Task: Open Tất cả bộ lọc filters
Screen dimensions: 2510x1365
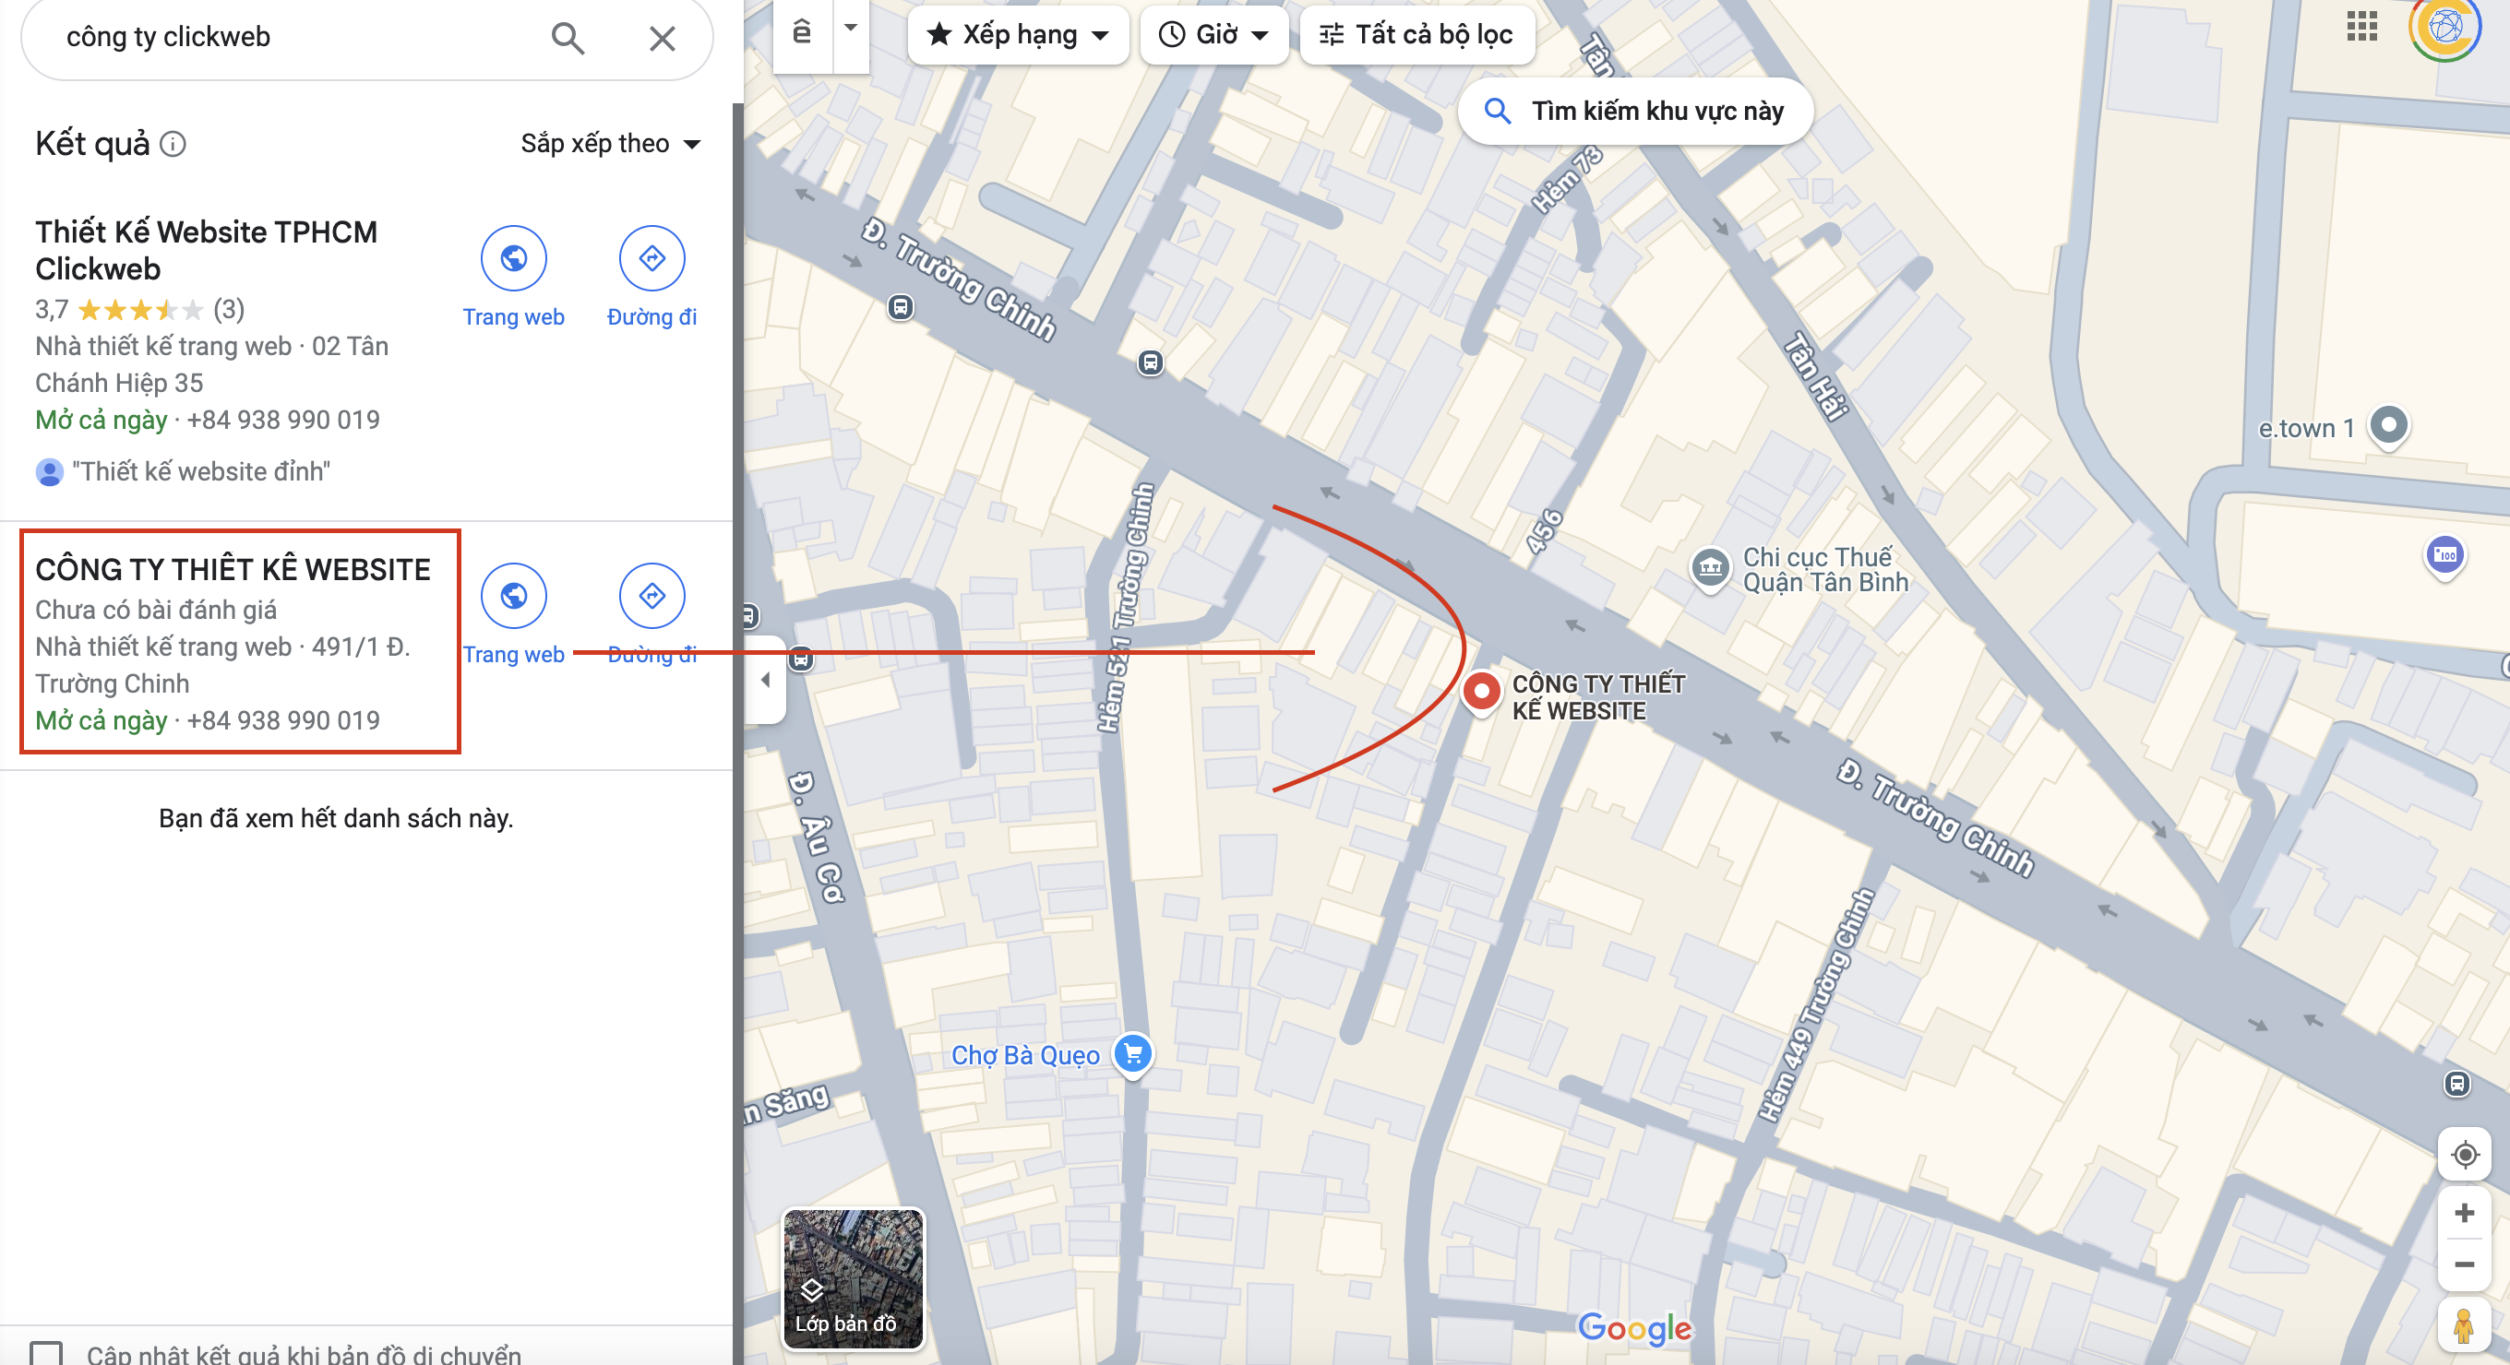Action: pos(1416,35)
